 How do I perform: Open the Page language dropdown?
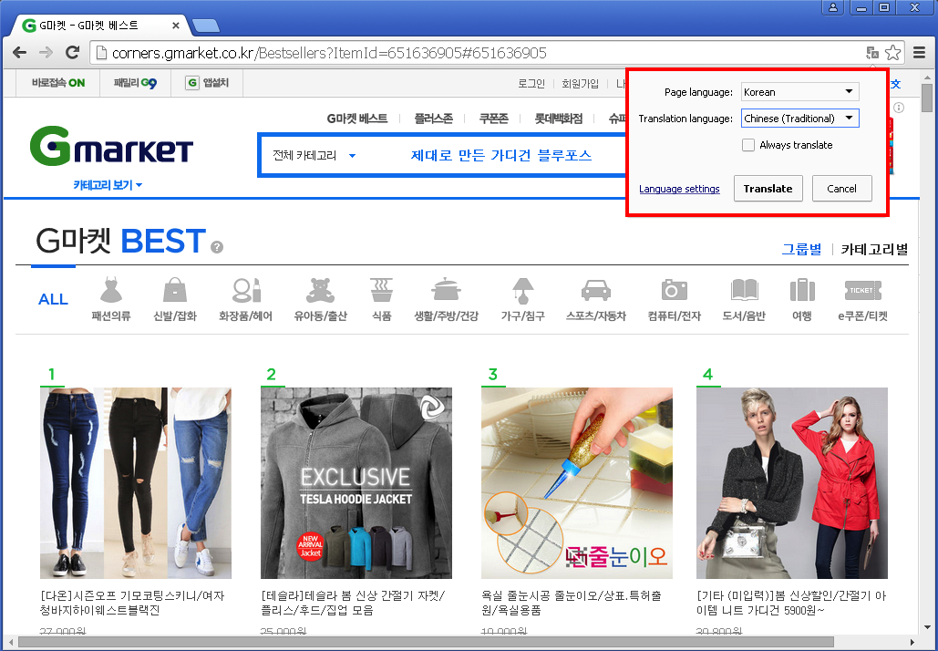[x=799, y=92]
